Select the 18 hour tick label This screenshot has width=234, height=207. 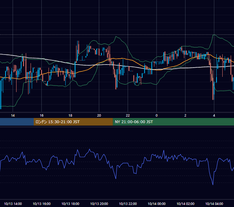(x=70, y=115)
